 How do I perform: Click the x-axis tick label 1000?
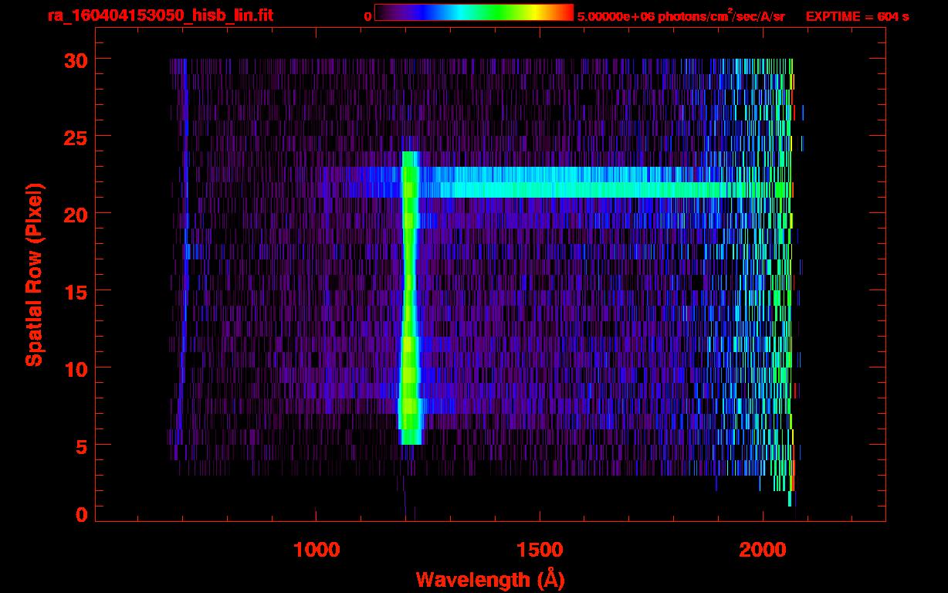point(317,550)
